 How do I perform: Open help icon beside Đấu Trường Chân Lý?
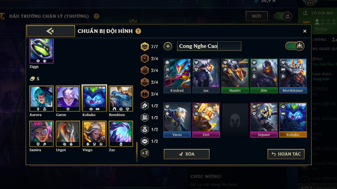[96, 16]
